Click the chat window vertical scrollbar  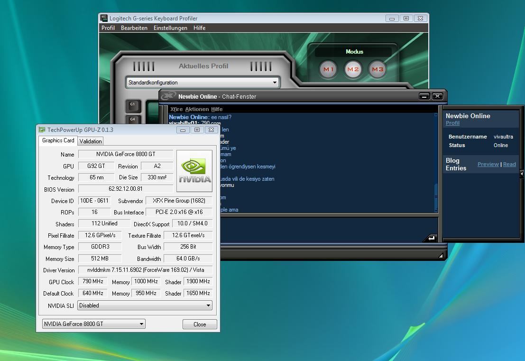pyautogui.click(x=436, y=162)
